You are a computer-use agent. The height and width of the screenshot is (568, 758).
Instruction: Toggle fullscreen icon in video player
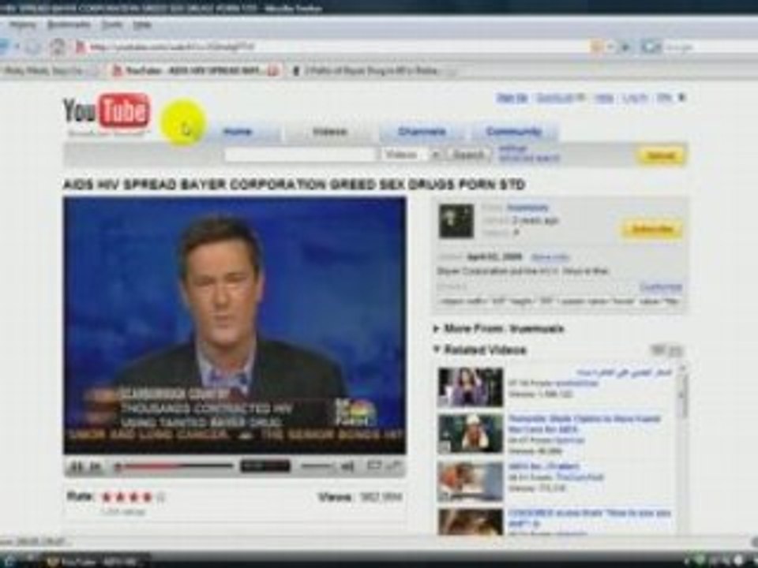pos(394,466)
